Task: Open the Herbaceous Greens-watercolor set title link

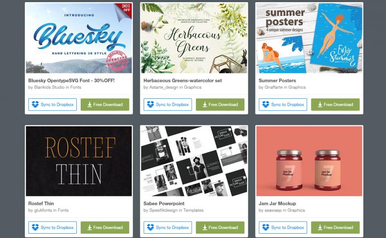Action: coord(182,80)
